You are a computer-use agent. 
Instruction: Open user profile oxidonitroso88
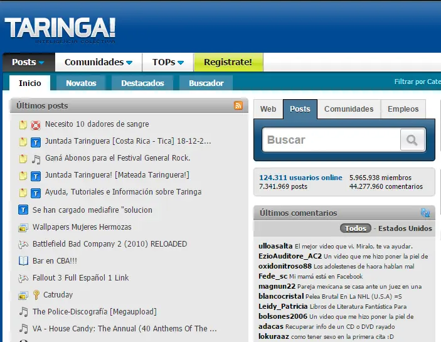click(285, 266)
